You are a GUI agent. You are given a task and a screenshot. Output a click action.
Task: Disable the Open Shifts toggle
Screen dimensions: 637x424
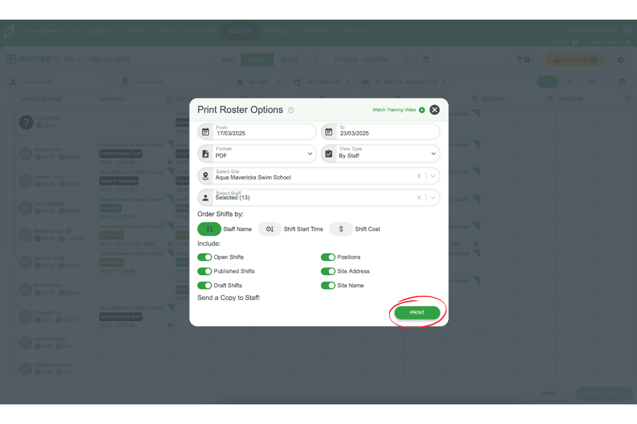point(204,257)
